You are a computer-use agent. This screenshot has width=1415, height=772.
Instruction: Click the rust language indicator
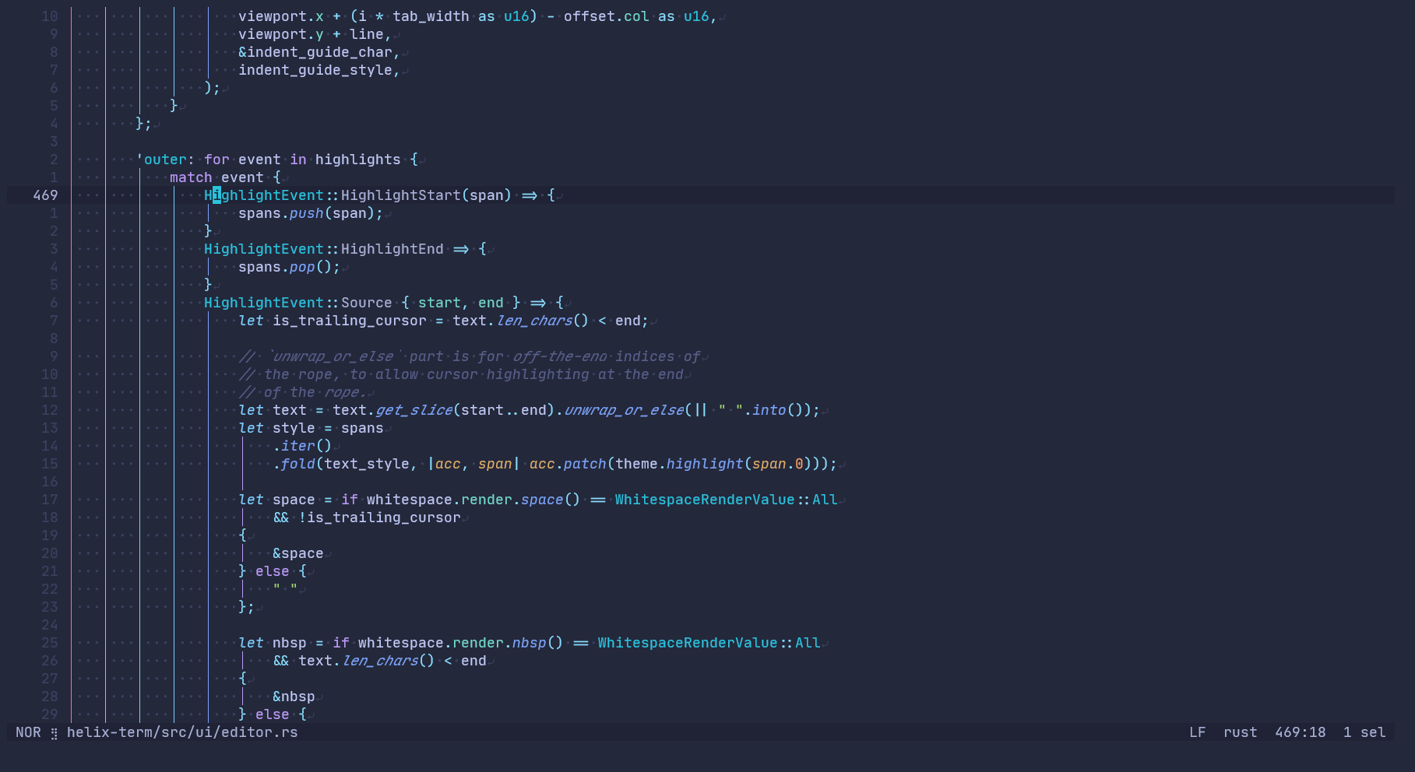point(1240,732)
